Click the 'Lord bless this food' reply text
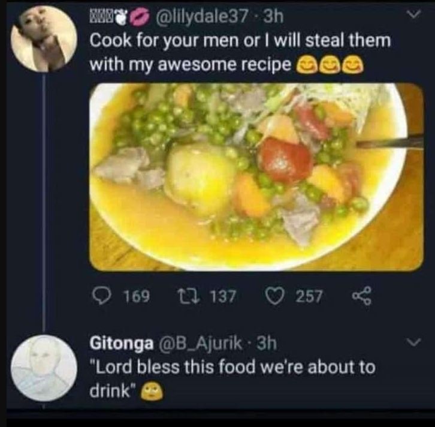 [x=232, y=368]
